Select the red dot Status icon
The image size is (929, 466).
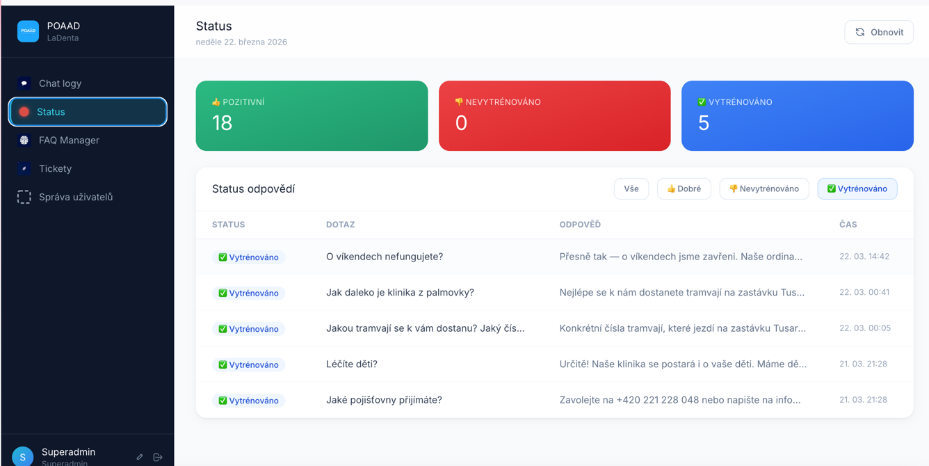pos(24,111)
